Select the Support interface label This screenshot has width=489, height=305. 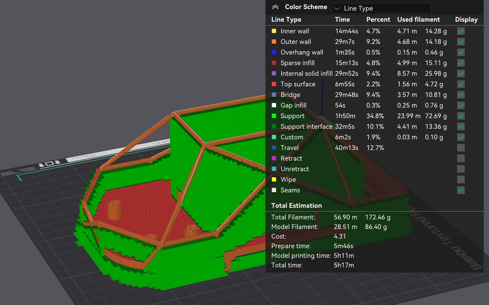click(x=307, y=126)
